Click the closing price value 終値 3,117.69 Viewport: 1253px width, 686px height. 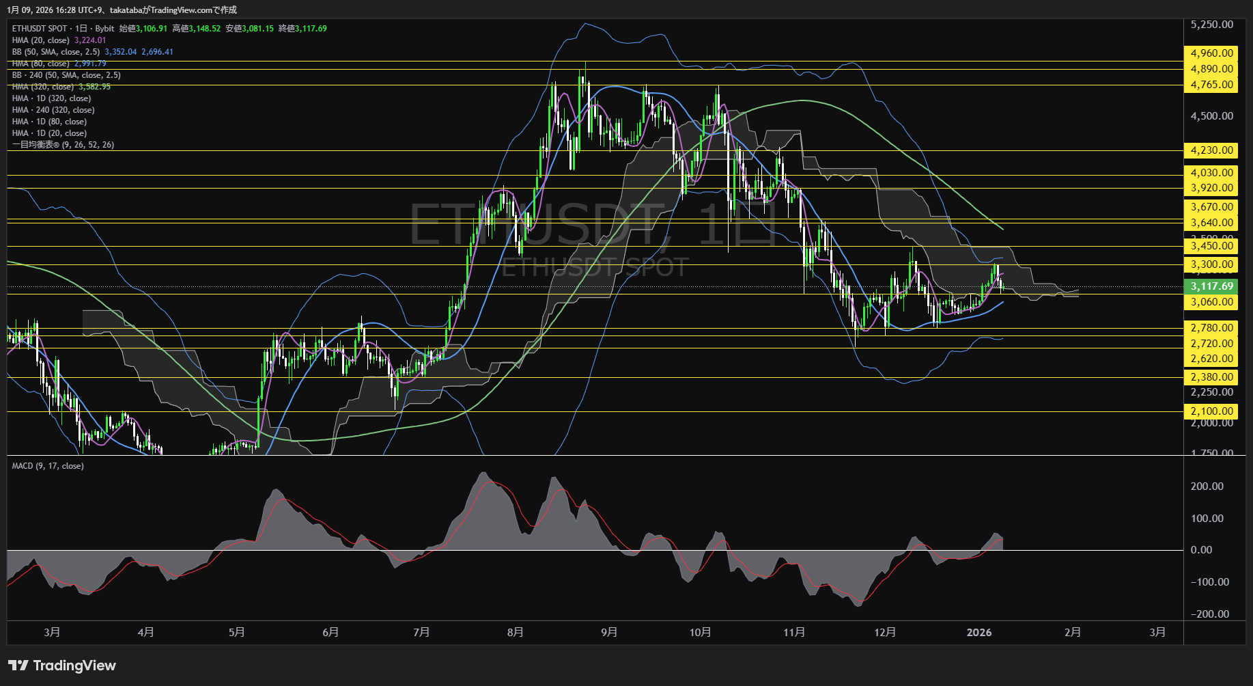[302, 29]
